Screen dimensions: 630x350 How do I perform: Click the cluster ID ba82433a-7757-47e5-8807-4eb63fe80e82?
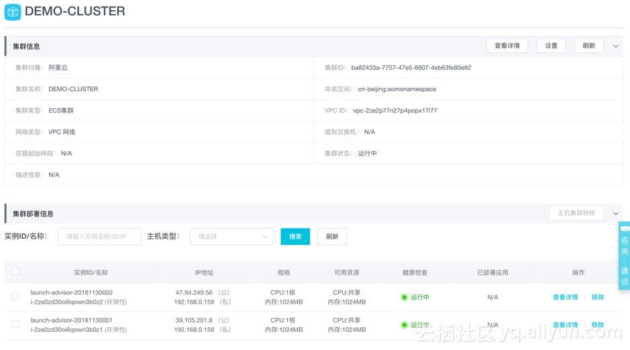[x=411, y=68]
